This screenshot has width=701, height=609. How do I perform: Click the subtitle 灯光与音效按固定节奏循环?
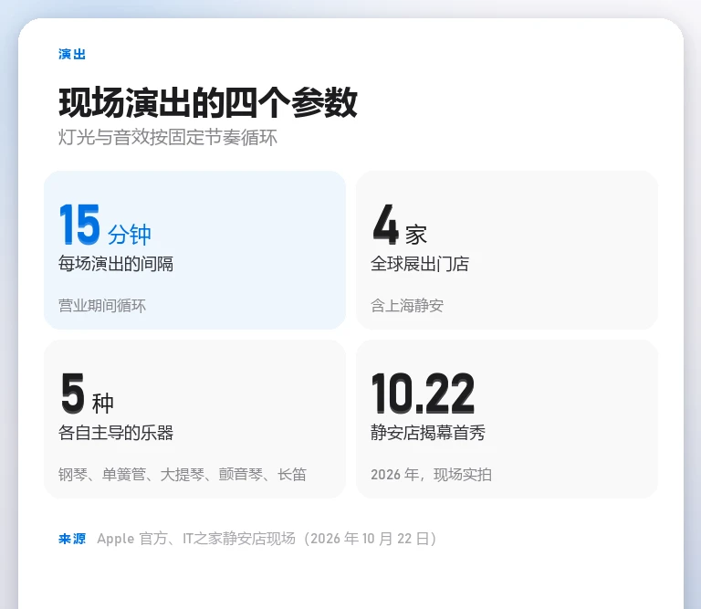(x=168, y=137)
